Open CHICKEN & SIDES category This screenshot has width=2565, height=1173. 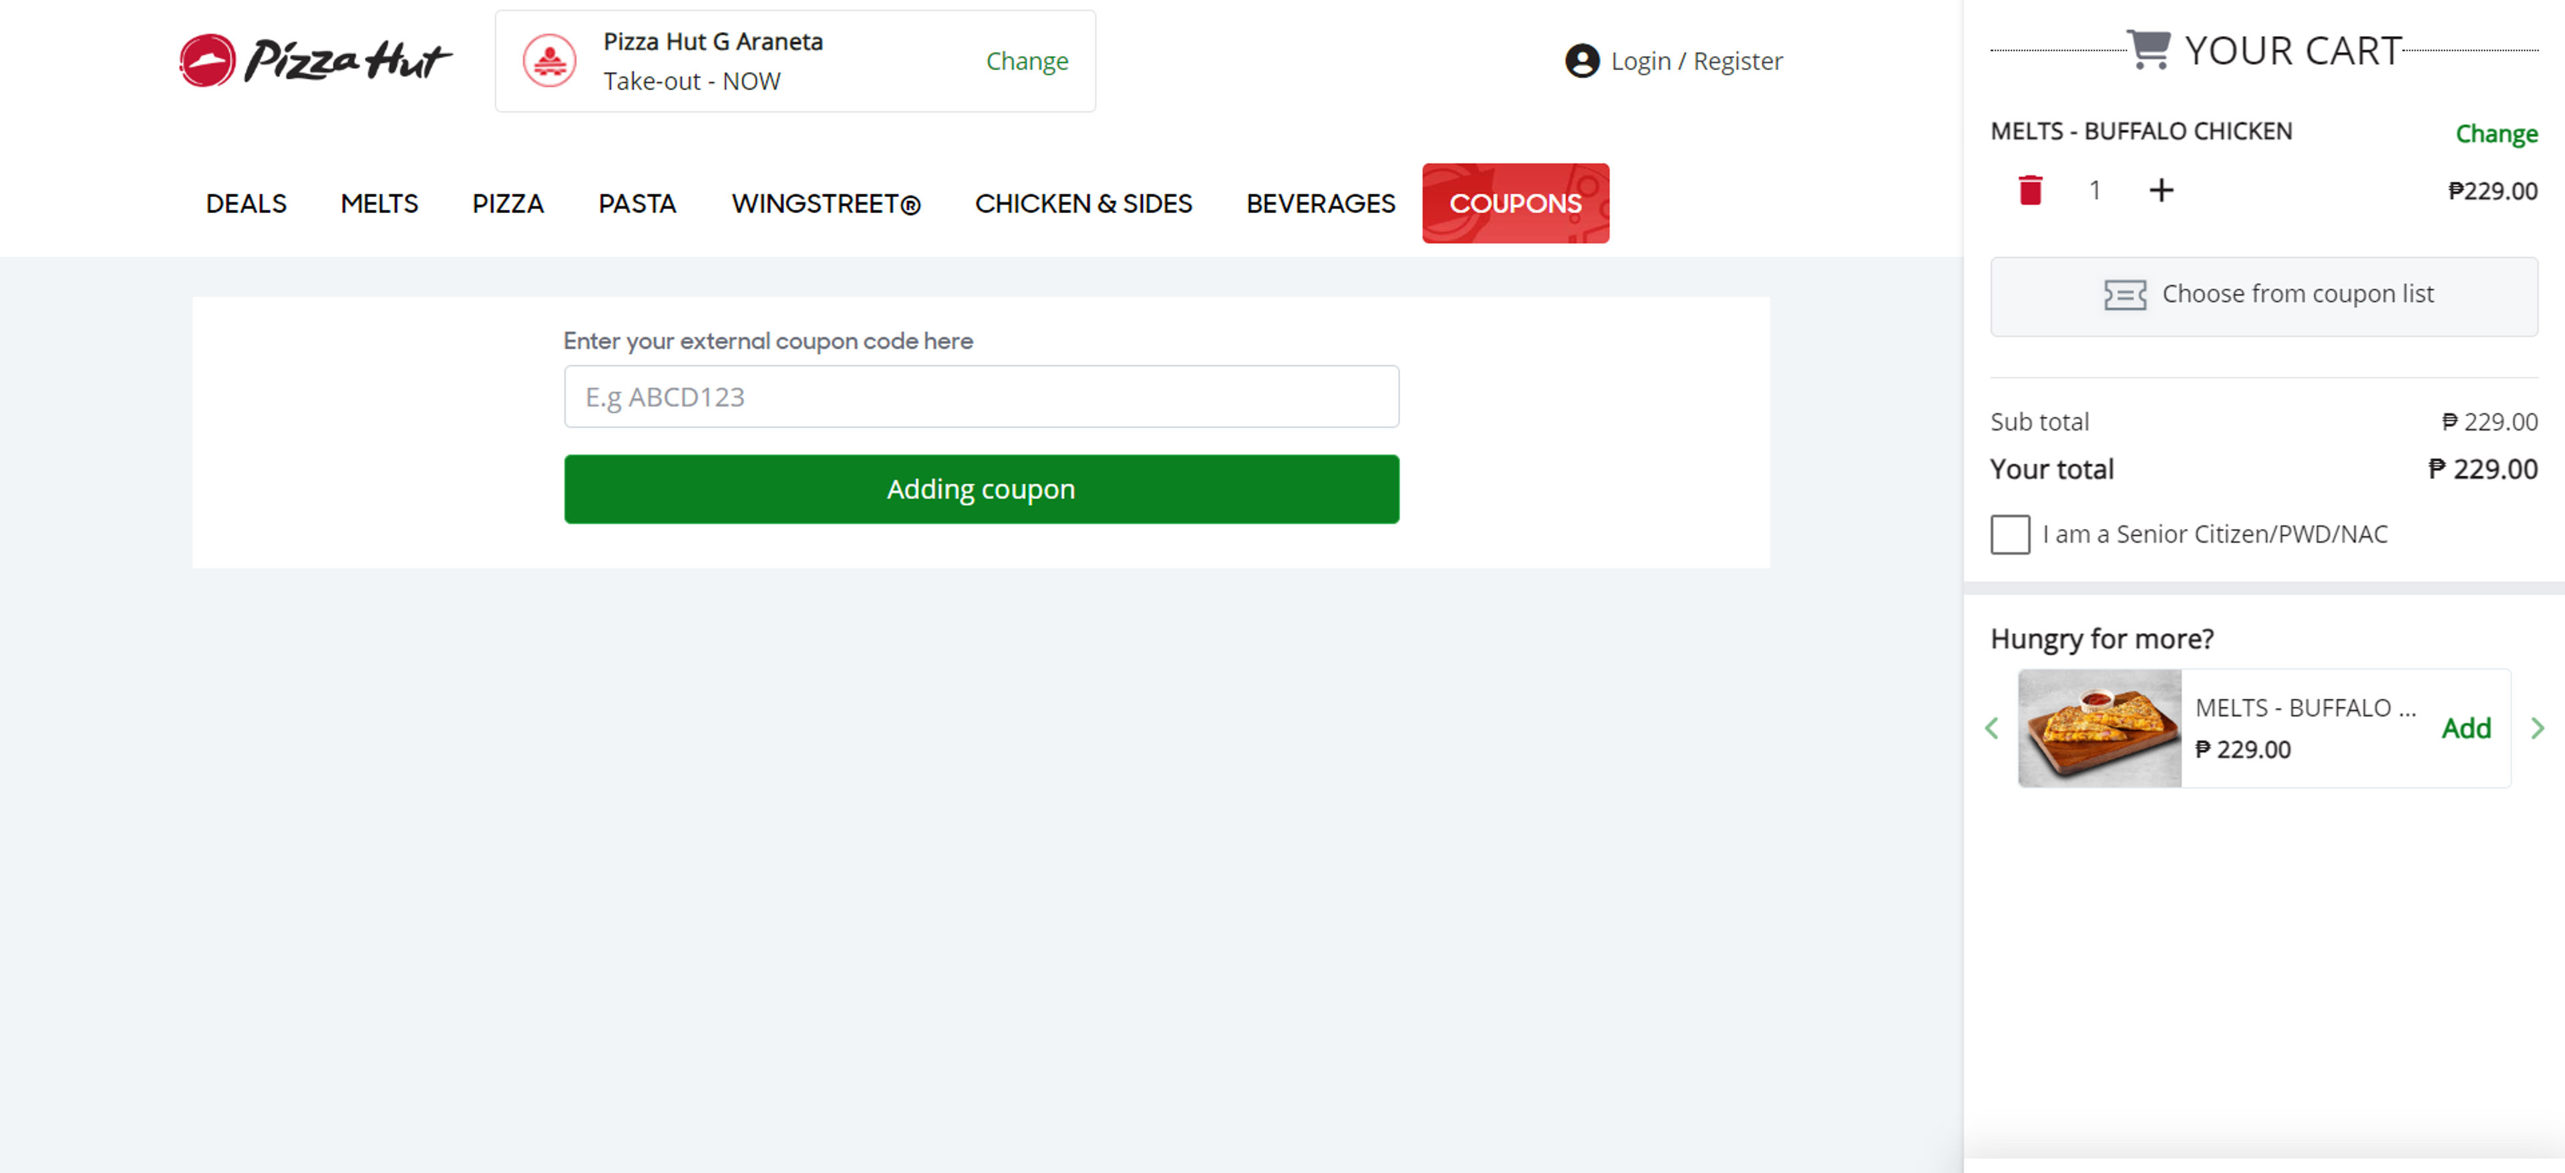coord(1083,203)
